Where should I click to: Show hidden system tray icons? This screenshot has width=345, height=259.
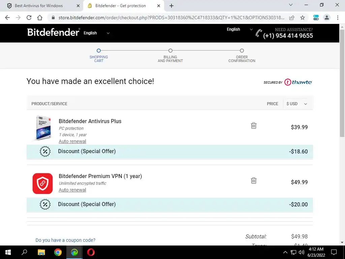click(285, 252)
